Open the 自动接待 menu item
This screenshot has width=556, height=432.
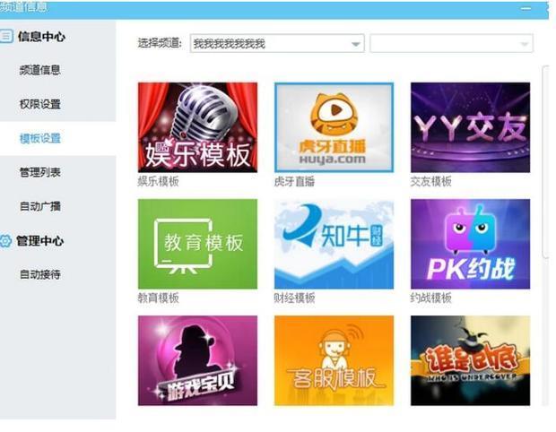pyautogui.click(x=40, y=274)
